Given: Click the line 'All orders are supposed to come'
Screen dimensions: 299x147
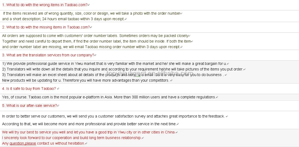Looking at the screenshot, I should 95,36.
